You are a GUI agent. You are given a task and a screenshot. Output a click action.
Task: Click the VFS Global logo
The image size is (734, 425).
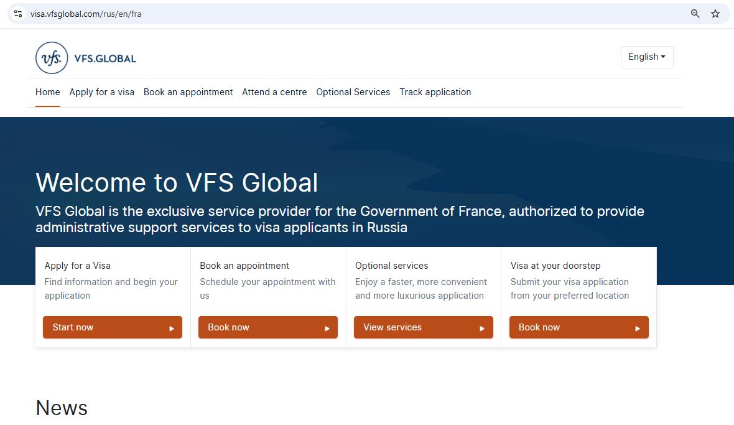(86, 58)
